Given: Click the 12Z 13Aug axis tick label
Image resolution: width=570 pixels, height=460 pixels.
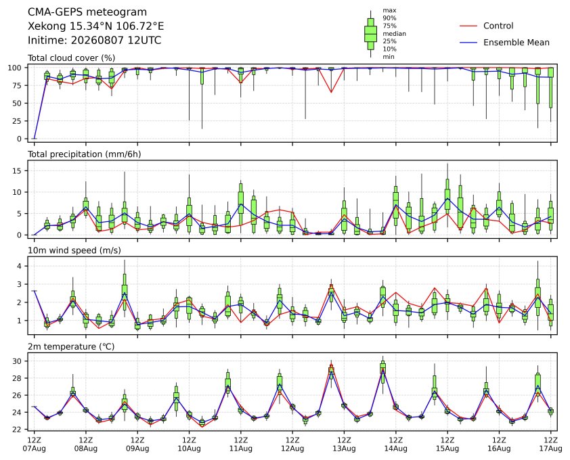Looking at the screenshot, I should pyautogui.click(x=344, y=444).
